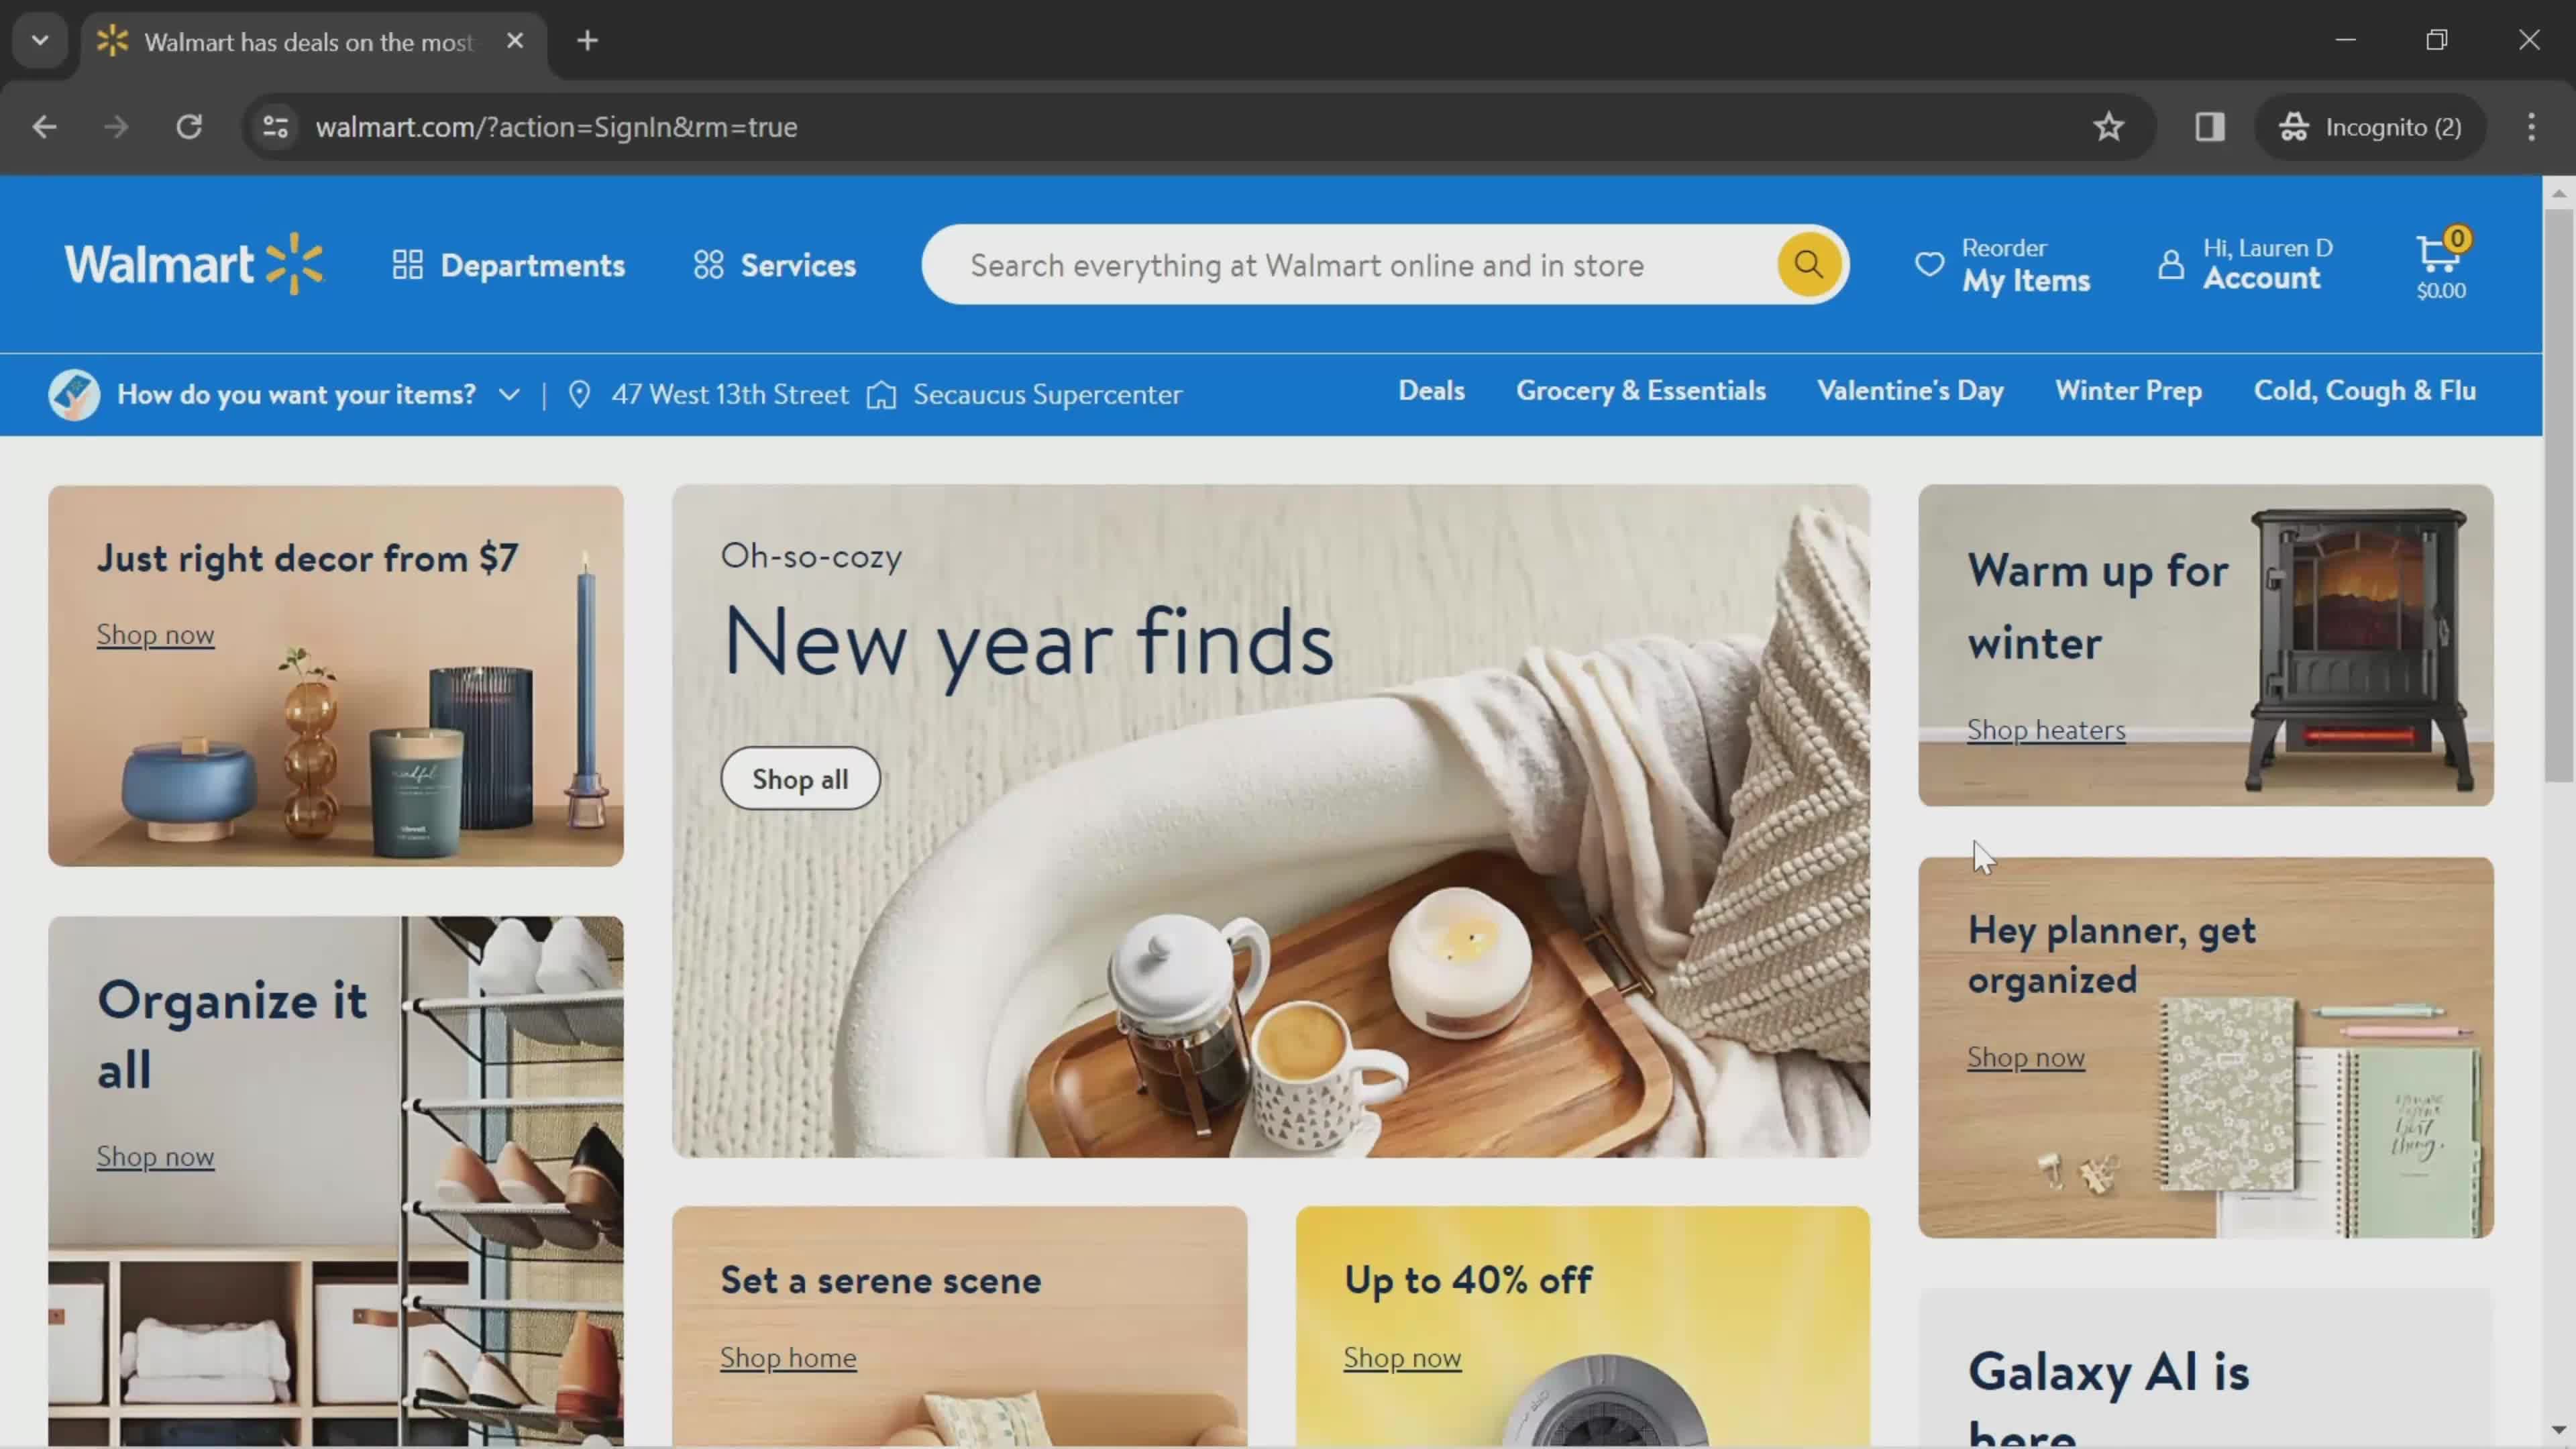Image resolution: width=2576 pixels, height=1449 pixels.
Task: Open the Deals tab
Action: click(1431, 391)
